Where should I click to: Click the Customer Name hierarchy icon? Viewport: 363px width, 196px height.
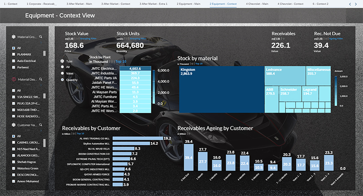14,125
